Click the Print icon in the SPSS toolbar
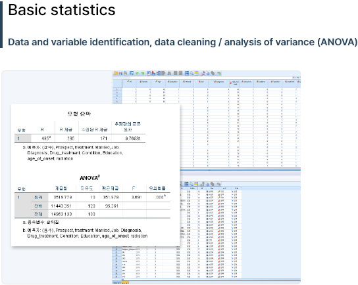Screen dimensions: 358x285 125,73
